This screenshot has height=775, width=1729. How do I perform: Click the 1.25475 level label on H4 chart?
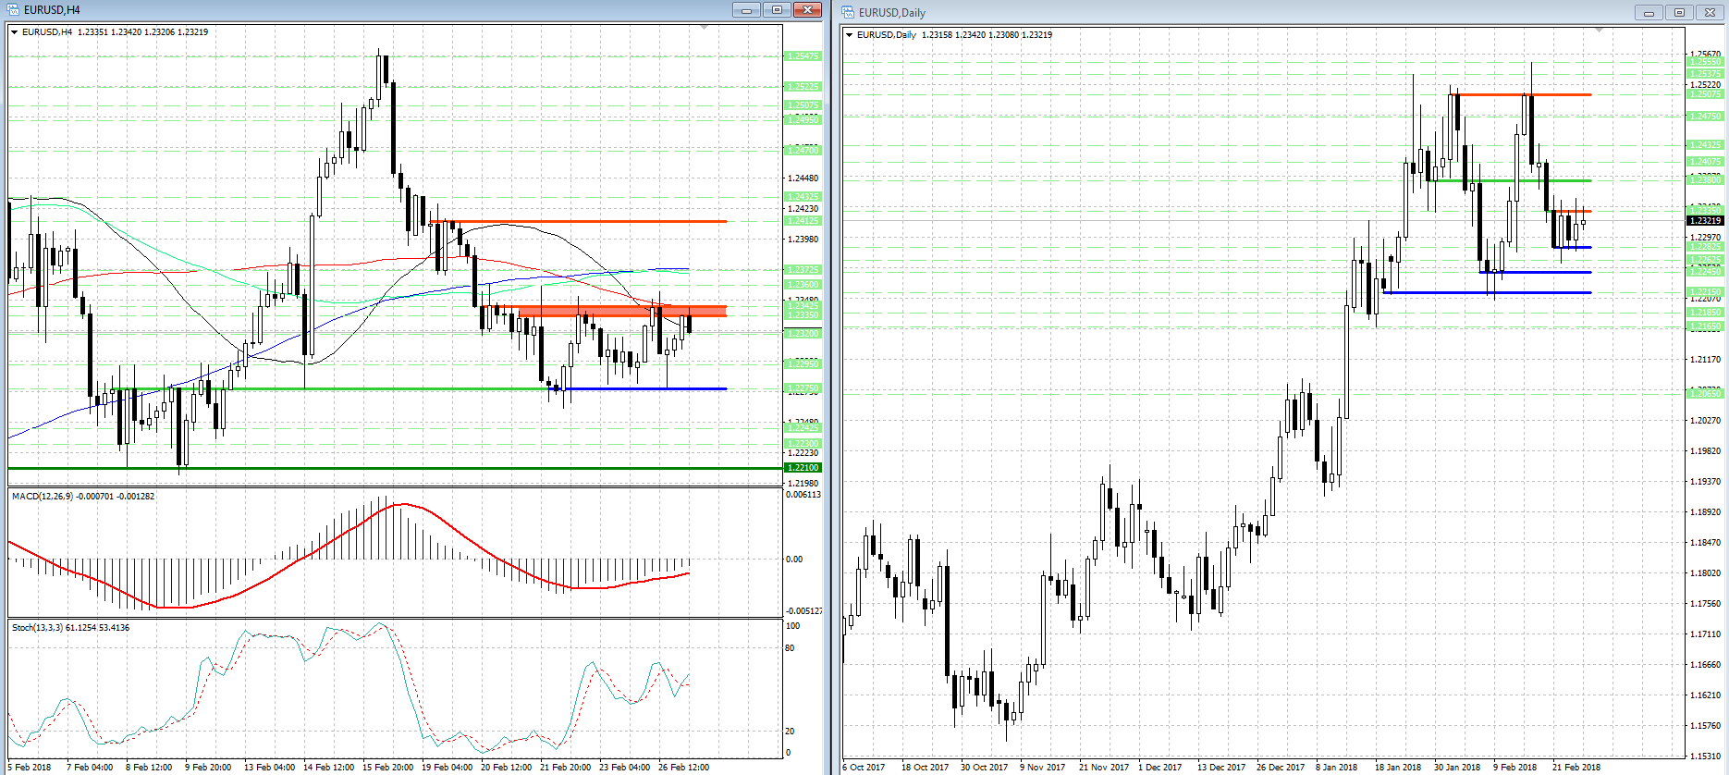coord(803,56)
